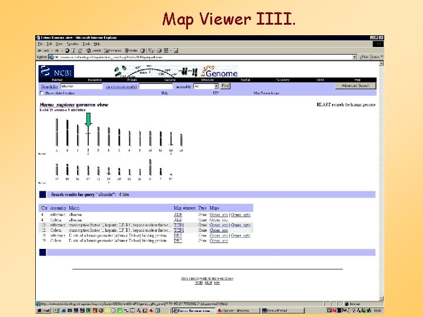Open the Favorites menu
This screenshot has width=423, height=317.
tap(72, 43)
